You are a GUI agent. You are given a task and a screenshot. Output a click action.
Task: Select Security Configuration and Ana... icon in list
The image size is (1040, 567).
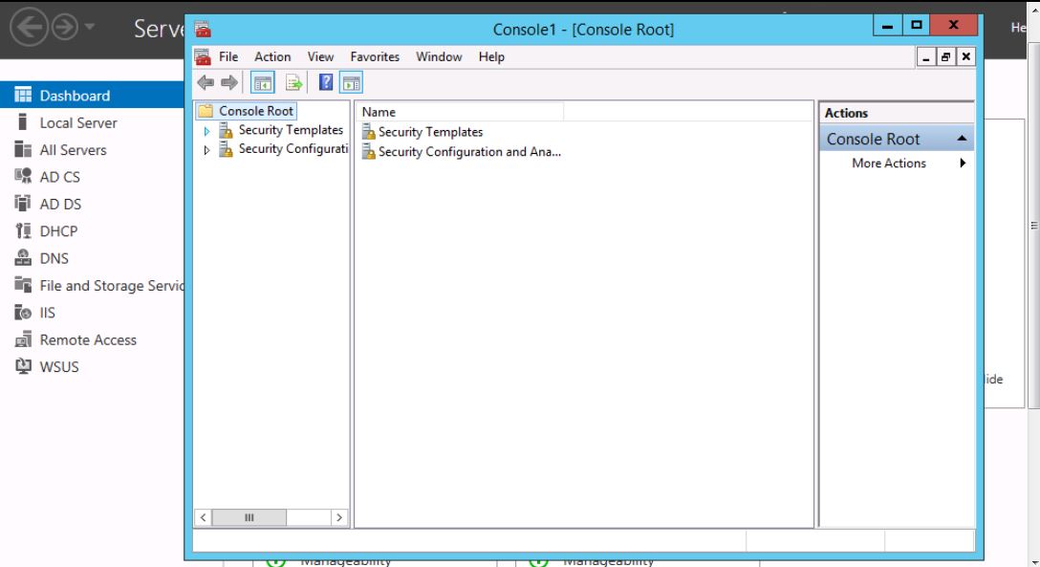369,152
